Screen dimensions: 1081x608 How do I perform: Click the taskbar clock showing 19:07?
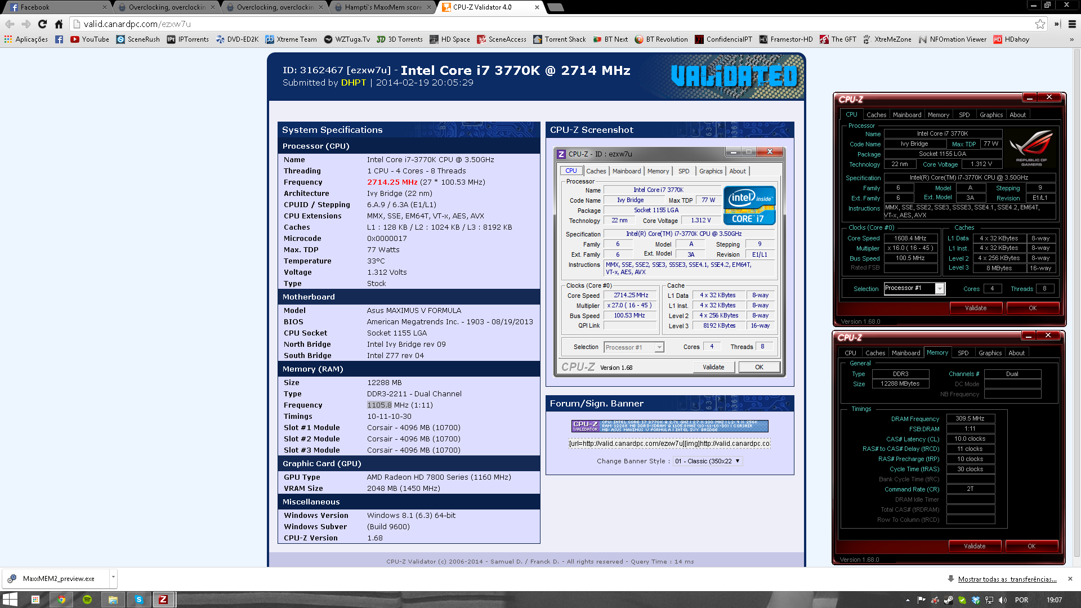pos(1054,600)
